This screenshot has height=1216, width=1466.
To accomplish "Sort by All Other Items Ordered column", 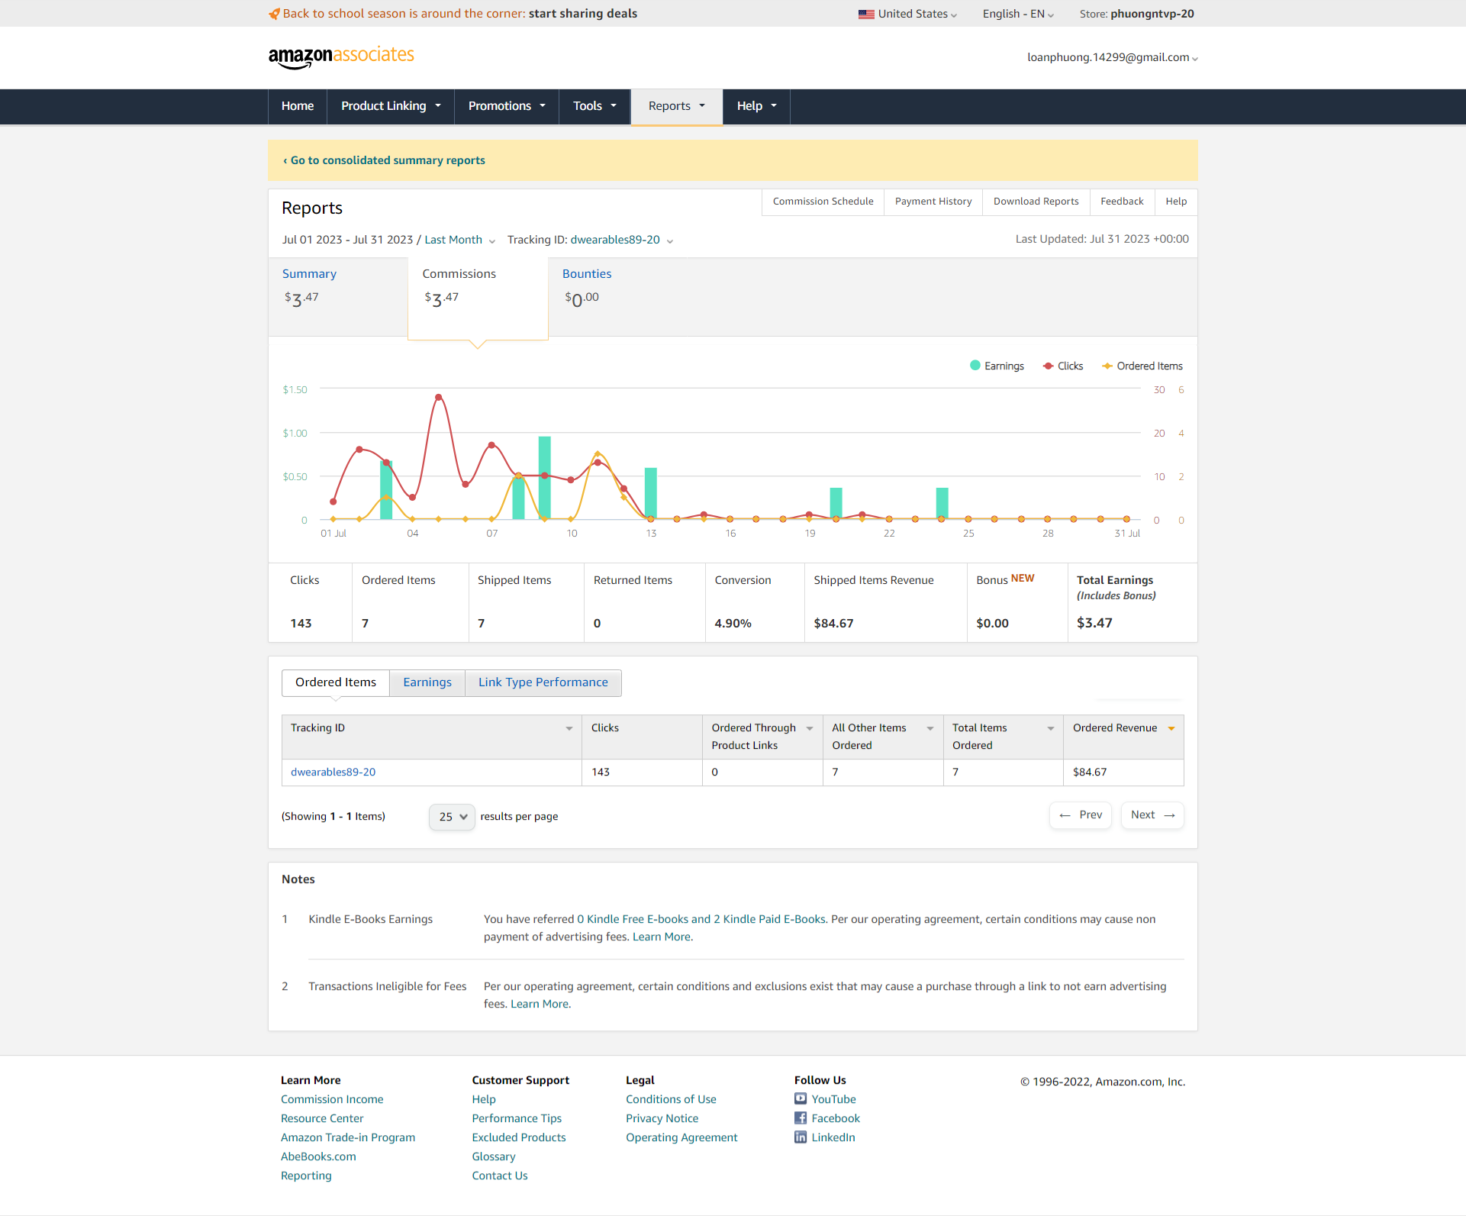I will (x=930, y=728).
